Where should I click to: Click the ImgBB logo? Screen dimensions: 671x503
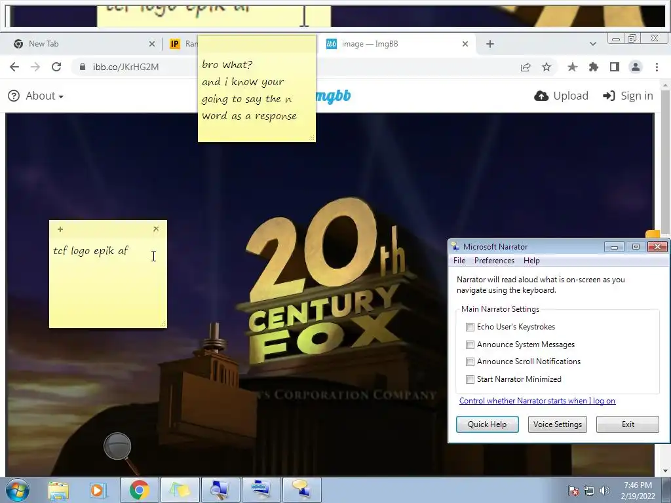pos(334,96)
